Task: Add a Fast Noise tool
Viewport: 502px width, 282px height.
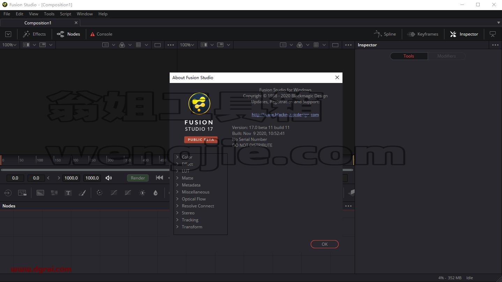Action: point(54,193)
